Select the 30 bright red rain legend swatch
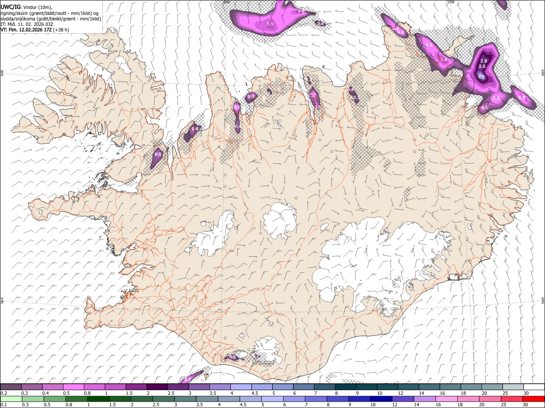Image resolution: width=545 pixels, height=408 pixels. 534,399
